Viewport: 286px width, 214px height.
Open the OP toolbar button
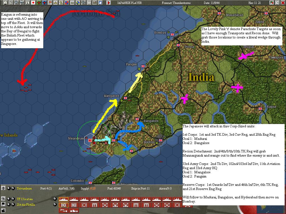[x=89, y=3]
